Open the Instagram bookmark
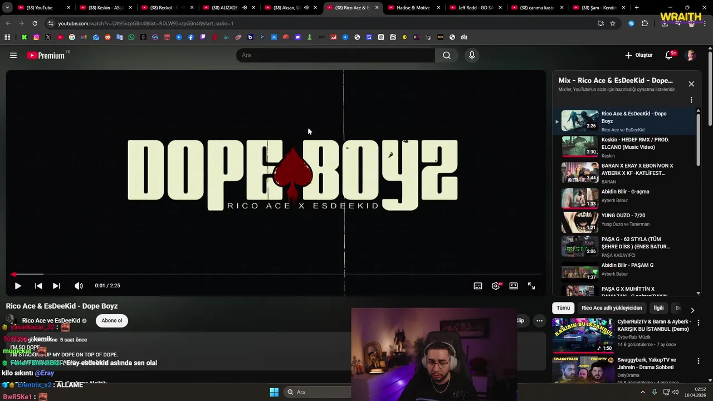Image resolution: width=713 pixels, height=401 pixels. click(36, 37)
